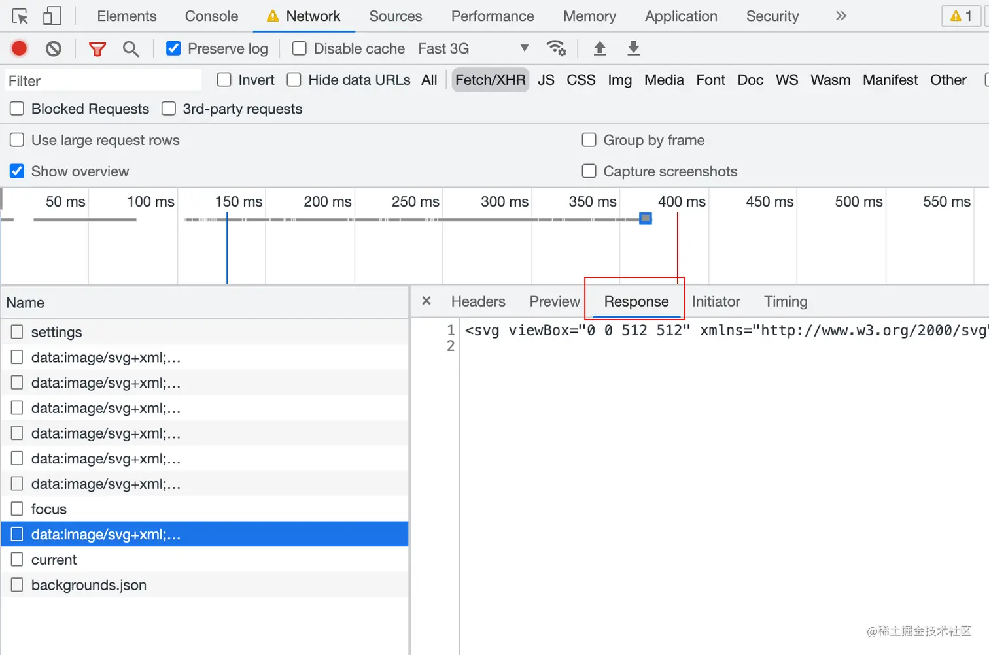Filter requests by Img
The image size is (989, 655).
tap(620, 80)
